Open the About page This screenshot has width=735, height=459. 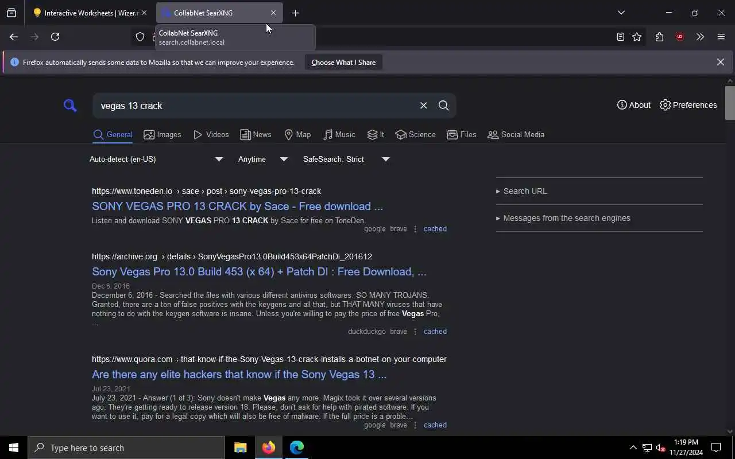tap(634, 105)
